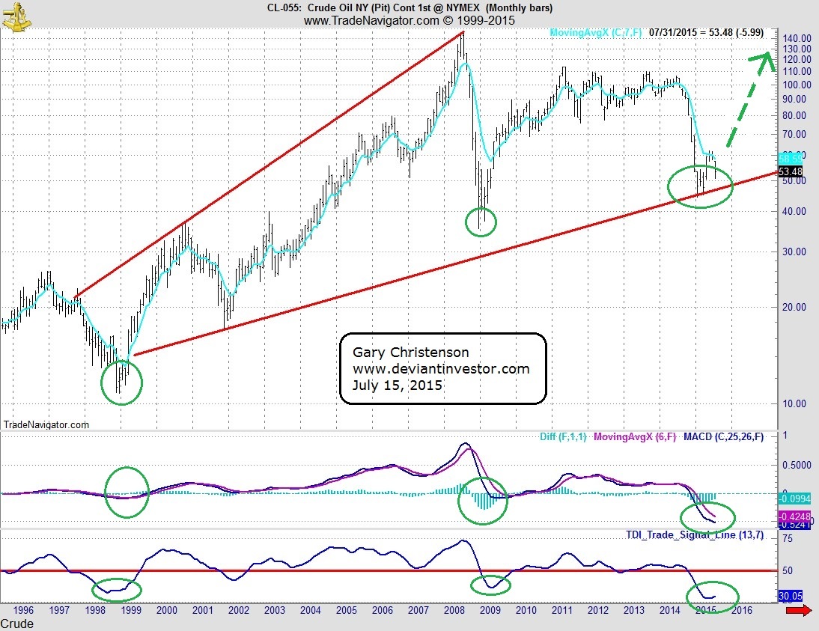819x631 pixels.
Task: Select the MovingAvgX (6,F) indicator label
Action: [x=635, y=436]
